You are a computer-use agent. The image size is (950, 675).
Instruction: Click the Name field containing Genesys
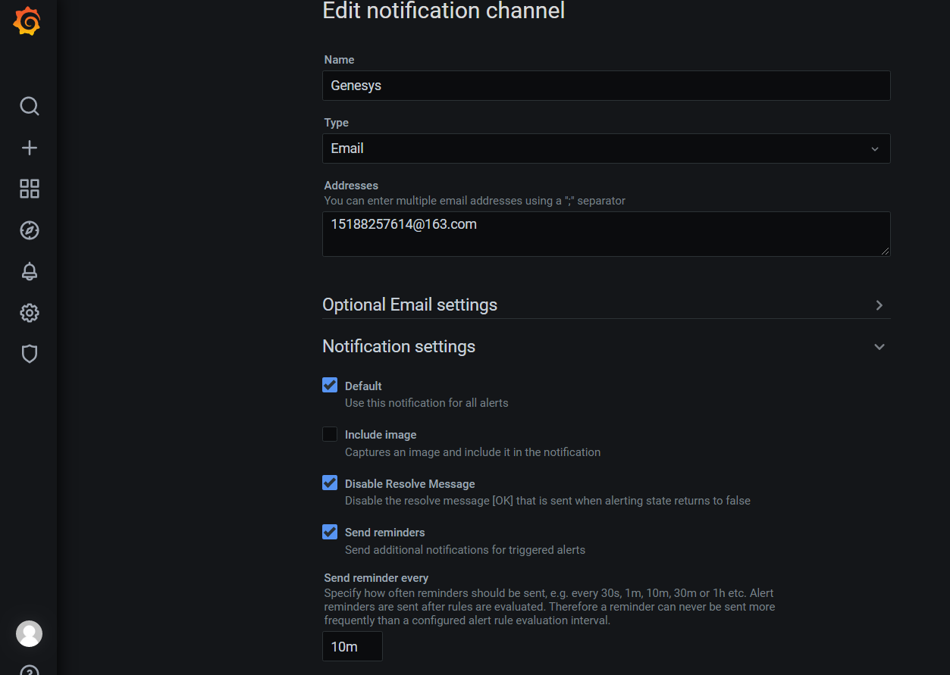606,86
